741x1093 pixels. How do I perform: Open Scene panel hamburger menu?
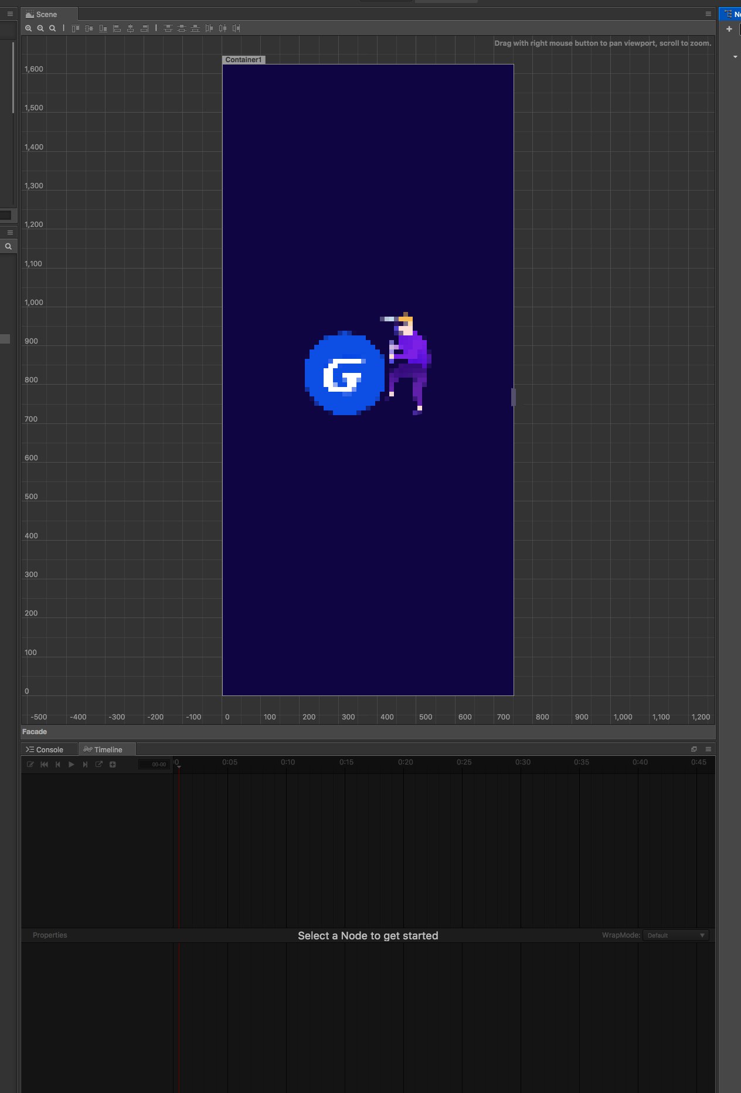[708, 13]
